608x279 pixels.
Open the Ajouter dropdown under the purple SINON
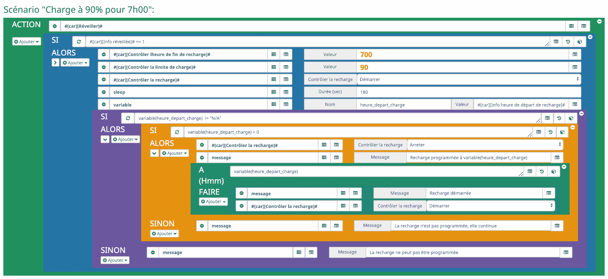click(115, 260)
